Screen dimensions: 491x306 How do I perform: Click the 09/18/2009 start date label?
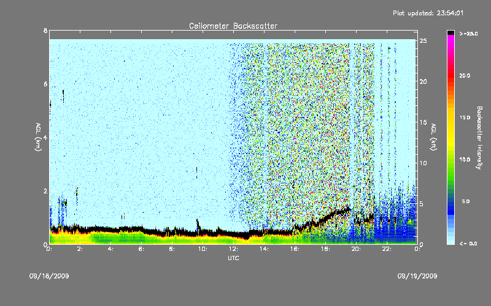[49, 276]
